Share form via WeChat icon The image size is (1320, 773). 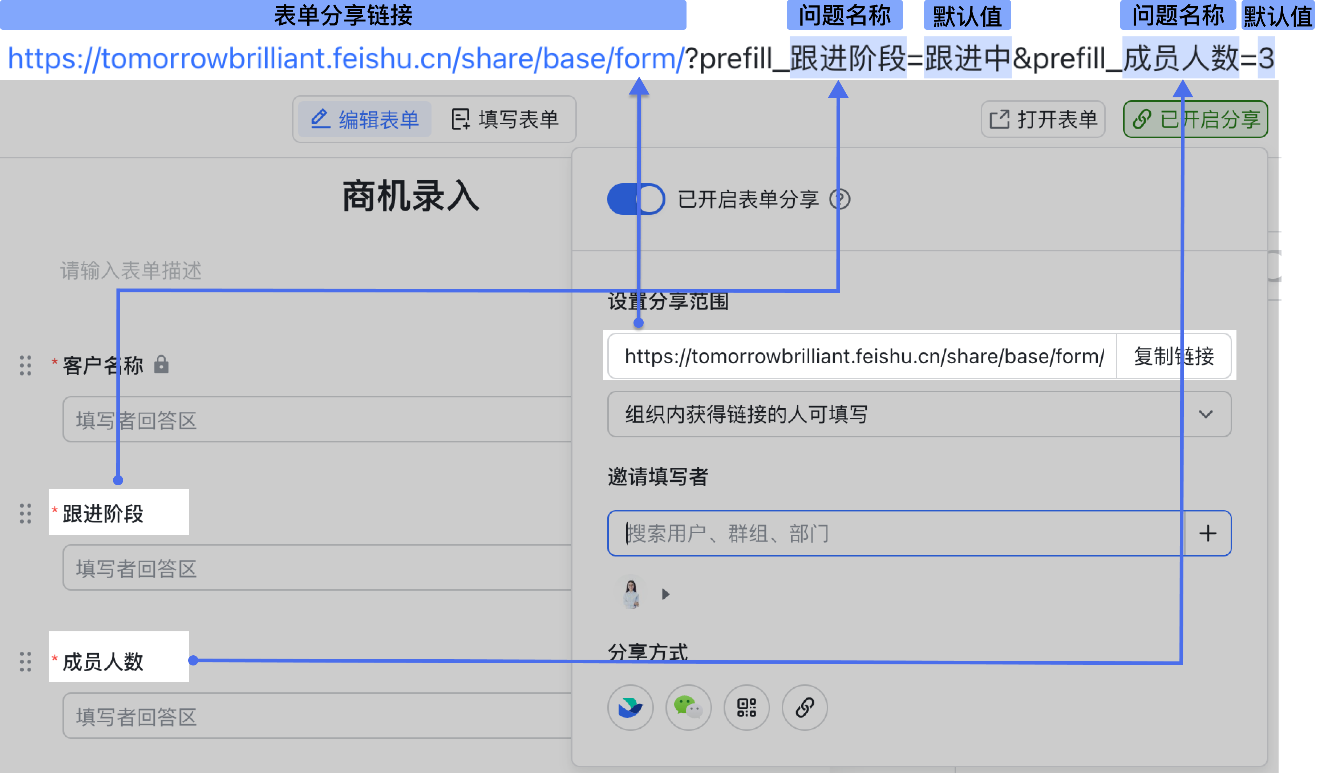coord(688,708)
